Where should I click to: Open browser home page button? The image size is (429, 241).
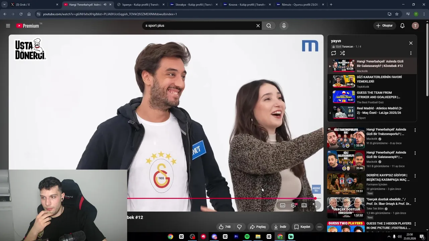(29, 14)
